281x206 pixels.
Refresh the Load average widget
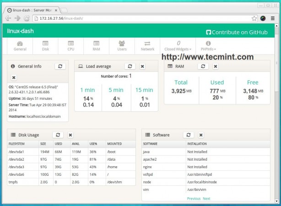click(x=130, y=66)
